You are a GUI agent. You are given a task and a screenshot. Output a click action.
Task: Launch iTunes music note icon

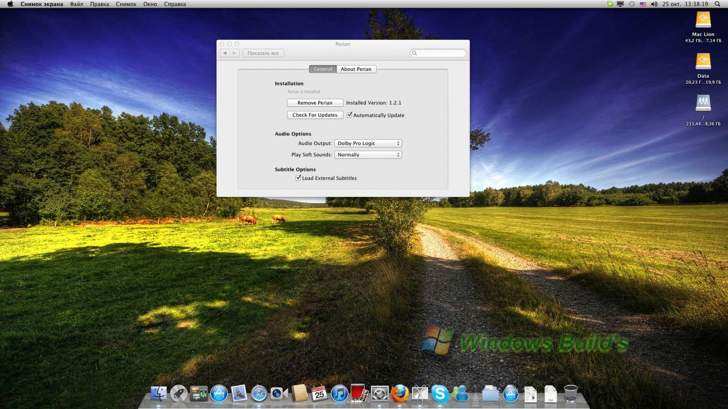pos(339,394)
